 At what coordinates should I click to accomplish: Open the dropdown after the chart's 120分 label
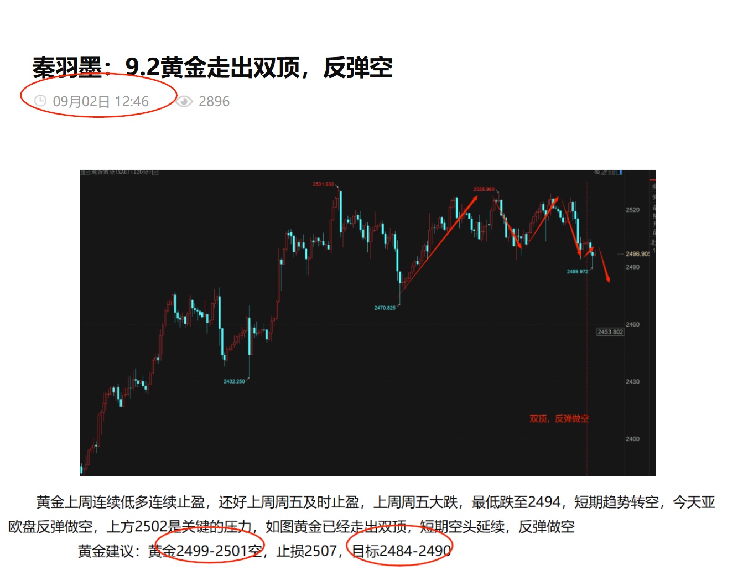click(x=155, y=172)
